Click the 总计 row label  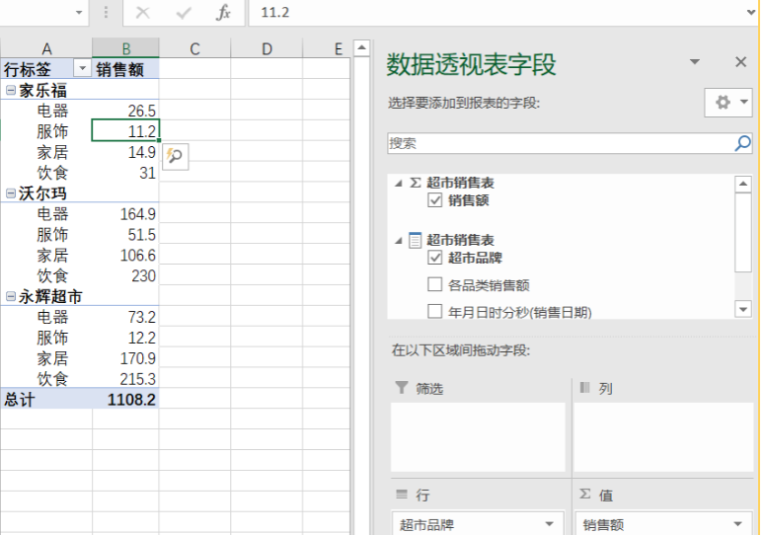pos(20,400)
